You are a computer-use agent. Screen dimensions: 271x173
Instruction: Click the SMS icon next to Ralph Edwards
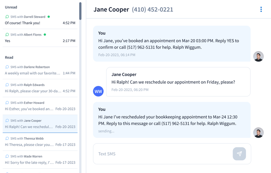(7, 85)
